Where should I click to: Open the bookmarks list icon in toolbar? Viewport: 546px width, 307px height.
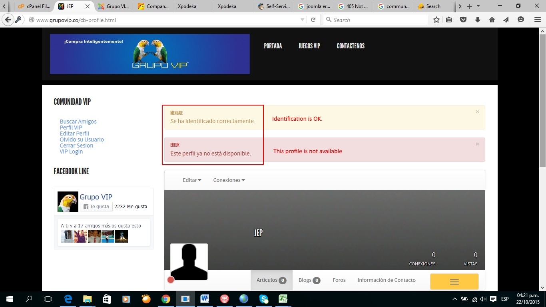pyautogui.click(x=449, y=20)
